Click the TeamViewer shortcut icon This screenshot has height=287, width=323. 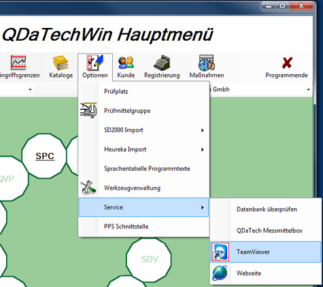[220, 252]
